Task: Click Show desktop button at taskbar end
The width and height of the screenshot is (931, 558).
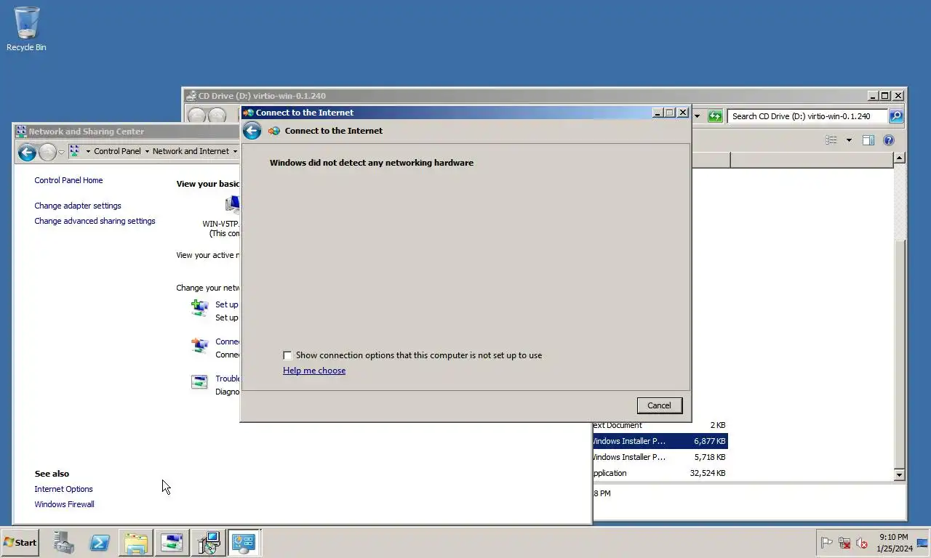Action: tap(922, 543)
